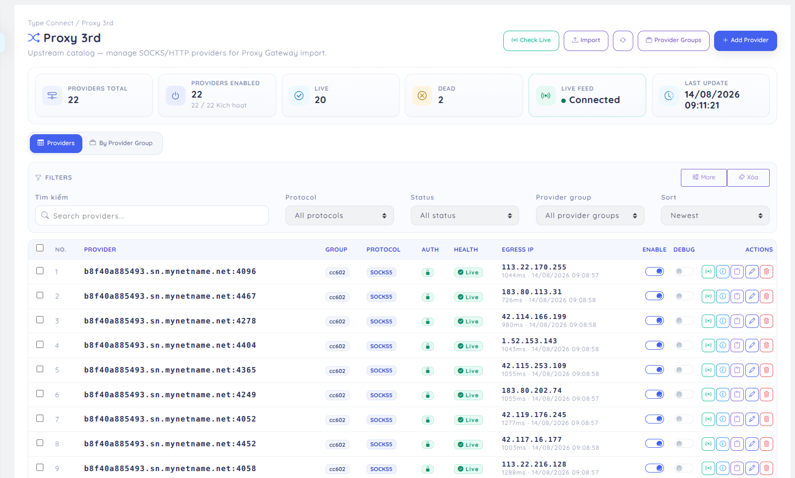The width and height of the screenshot is (795, 478).
Task: Switch to By Provider Group tab
Action: [121, 143]
